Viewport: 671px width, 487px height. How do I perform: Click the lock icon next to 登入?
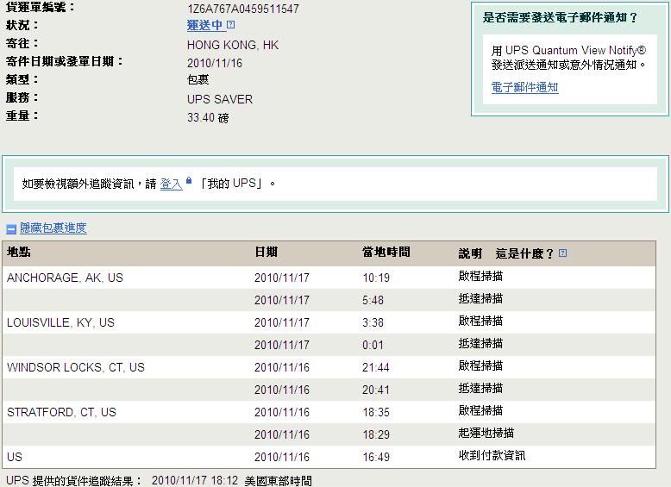[189, 182]
